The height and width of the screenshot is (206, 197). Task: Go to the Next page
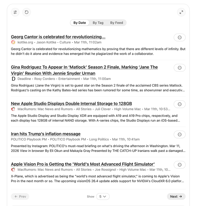pyautogui.click(x=176, y=196)
